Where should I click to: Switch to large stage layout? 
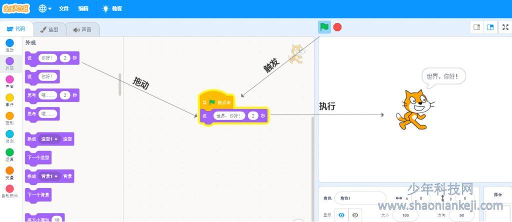click(x=490, y=27)
